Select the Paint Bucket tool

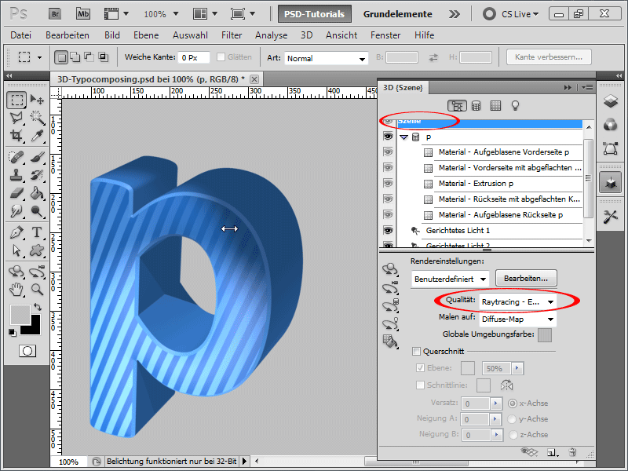[x=37, y=193]
